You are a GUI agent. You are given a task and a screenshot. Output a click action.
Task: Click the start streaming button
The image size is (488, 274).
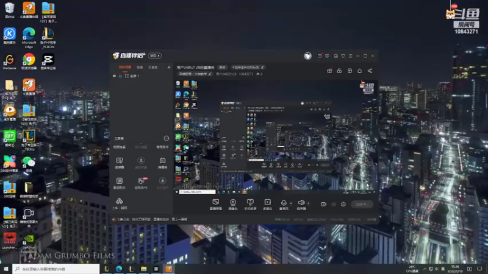362,204
